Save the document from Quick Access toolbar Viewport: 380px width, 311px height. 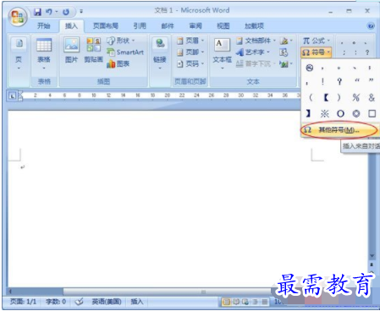coord(37,12)
